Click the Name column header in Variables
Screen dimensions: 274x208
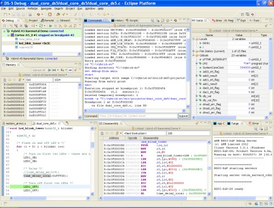click(x=209, y=35)
